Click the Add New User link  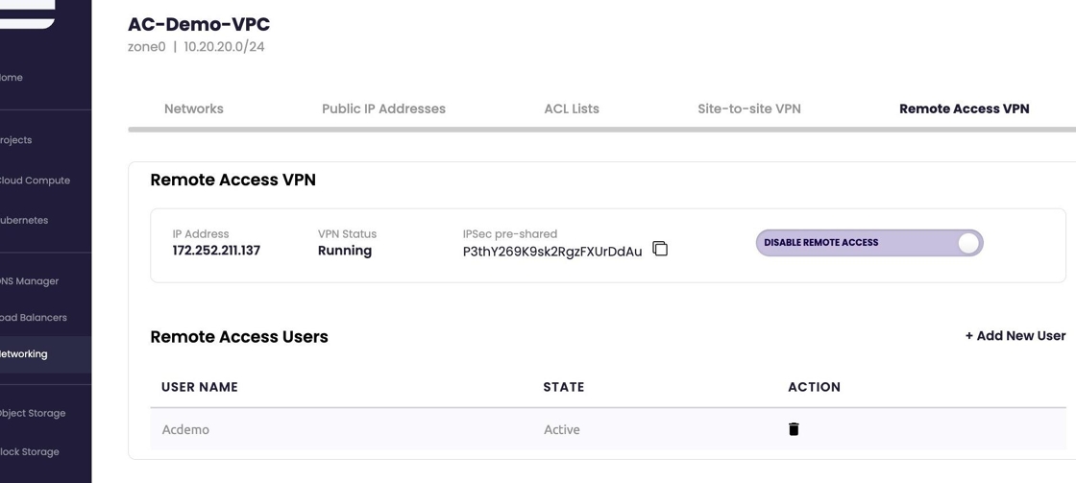pos(1015,336)
